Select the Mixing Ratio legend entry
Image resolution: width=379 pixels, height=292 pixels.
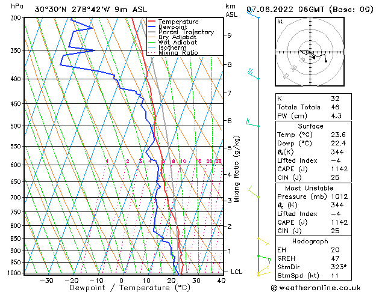[x=172, y=52]
